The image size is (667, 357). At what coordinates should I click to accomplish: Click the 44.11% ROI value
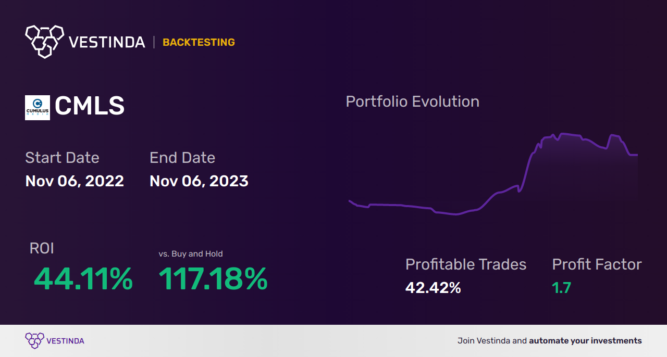pyautogui.click(x=83, y=279)
